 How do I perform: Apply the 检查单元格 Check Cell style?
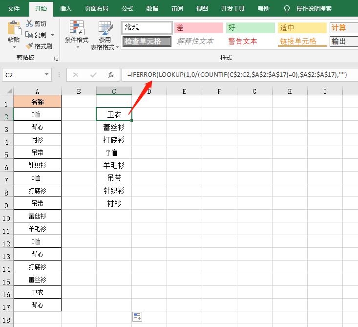147,42
